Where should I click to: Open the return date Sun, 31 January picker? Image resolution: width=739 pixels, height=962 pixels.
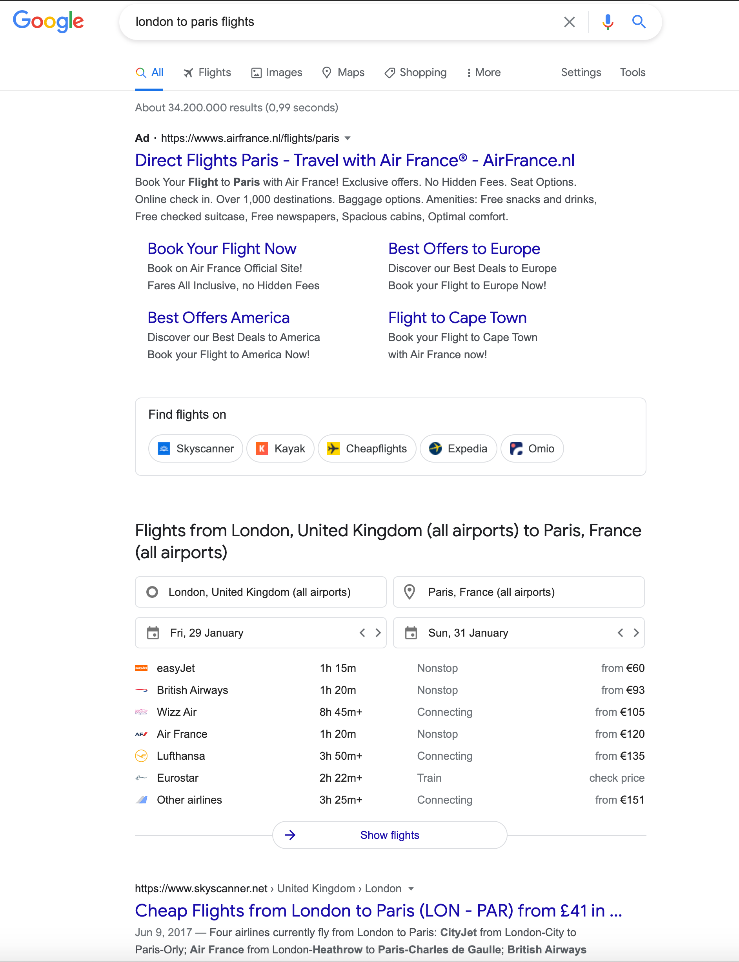(518, 633)
